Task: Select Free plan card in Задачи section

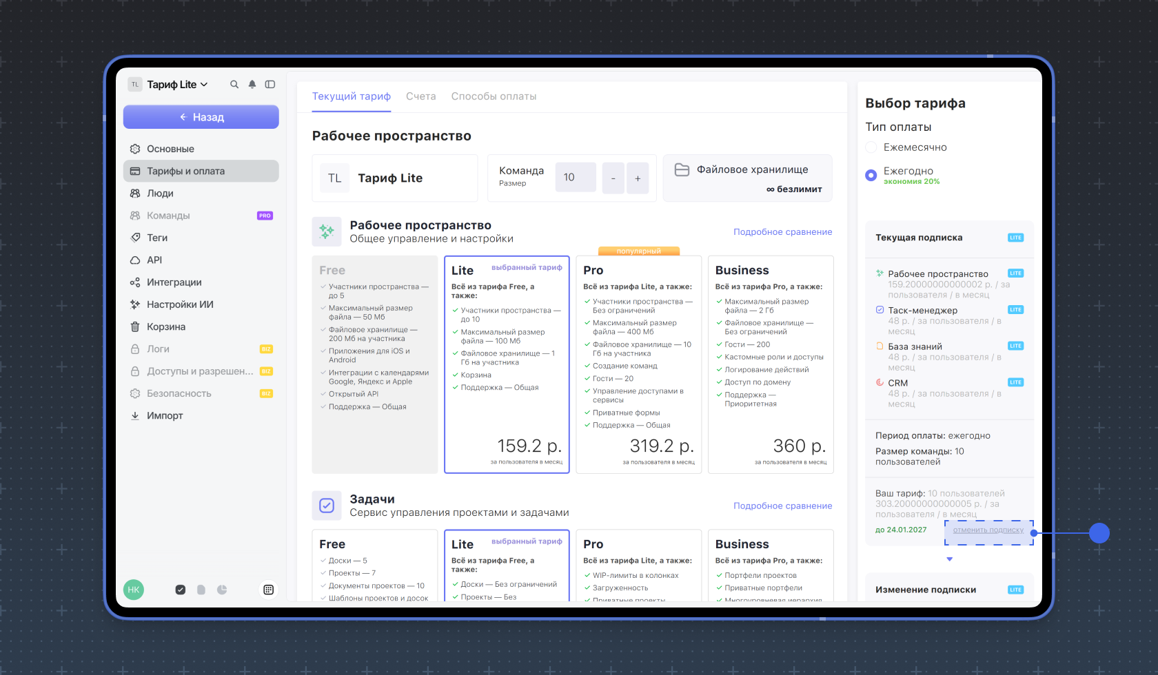Action: [375, 565]
